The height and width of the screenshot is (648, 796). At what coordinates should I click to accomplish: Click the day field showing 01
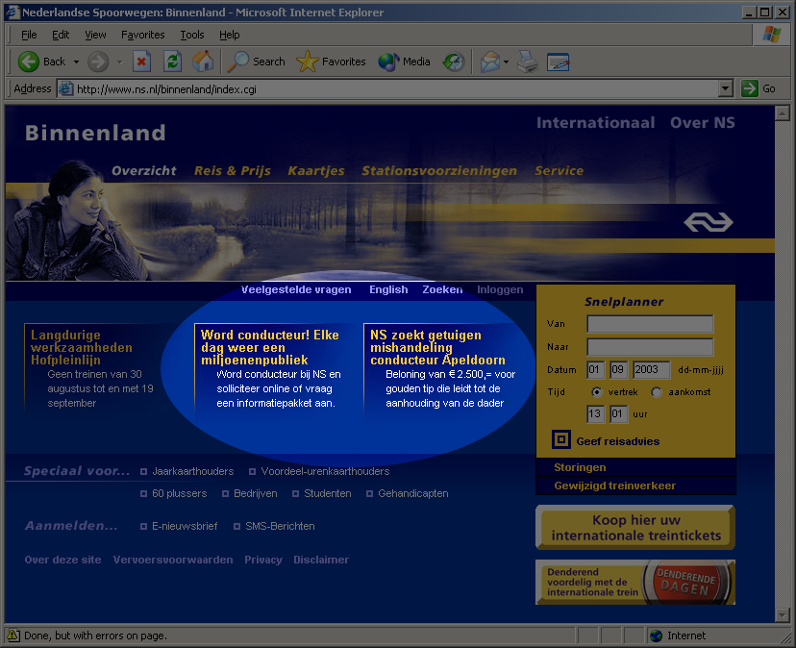(x=595, y=370)
